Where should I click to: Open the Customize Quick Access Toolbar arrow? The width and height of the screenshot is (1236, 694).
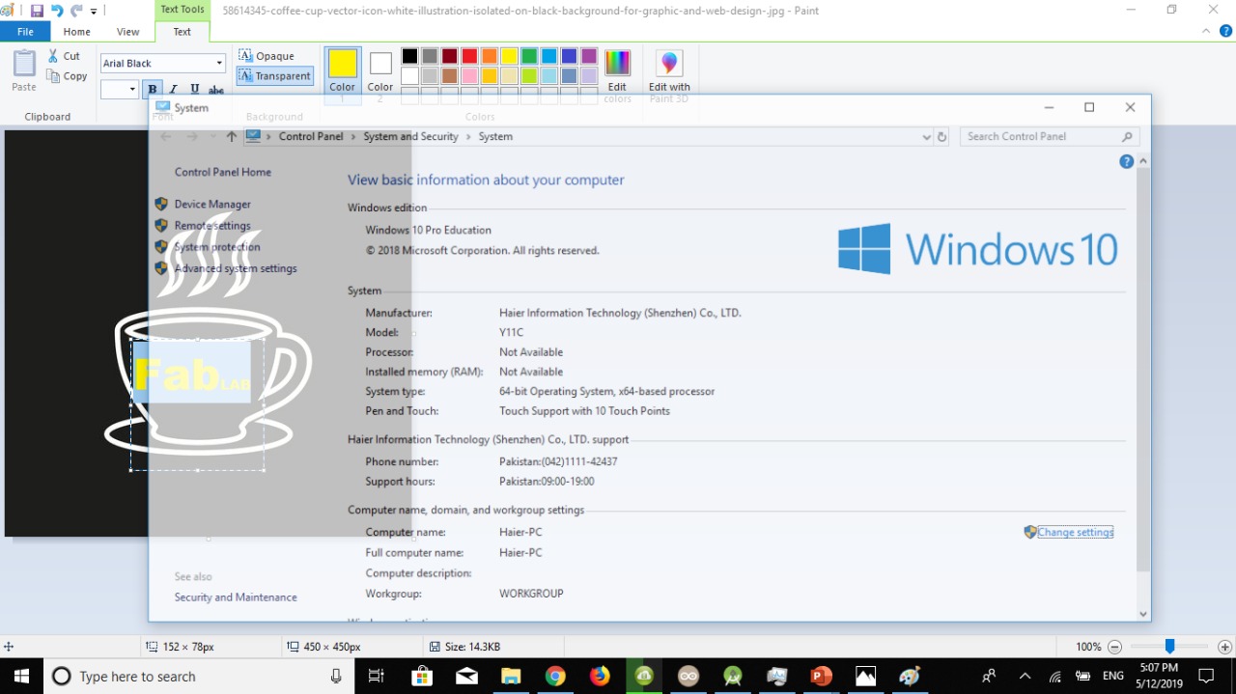click(x=94, y=12)
